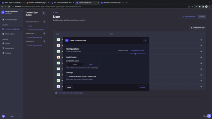212x119 pixels.
Task: Collapse the left sidebar with the chevron
Action: (x=20, y=116)
